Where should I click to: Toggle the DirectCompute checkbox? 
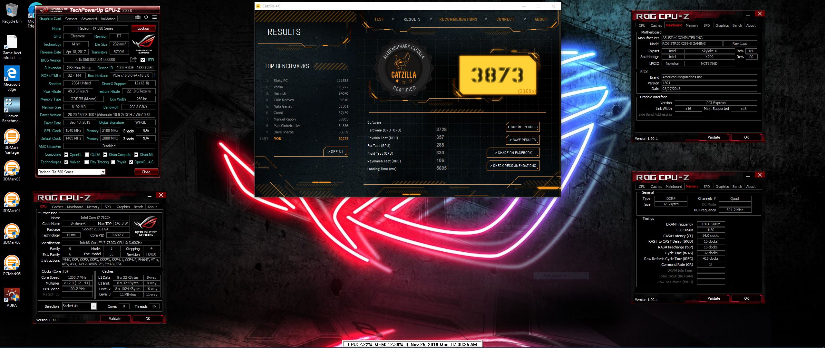105,155
